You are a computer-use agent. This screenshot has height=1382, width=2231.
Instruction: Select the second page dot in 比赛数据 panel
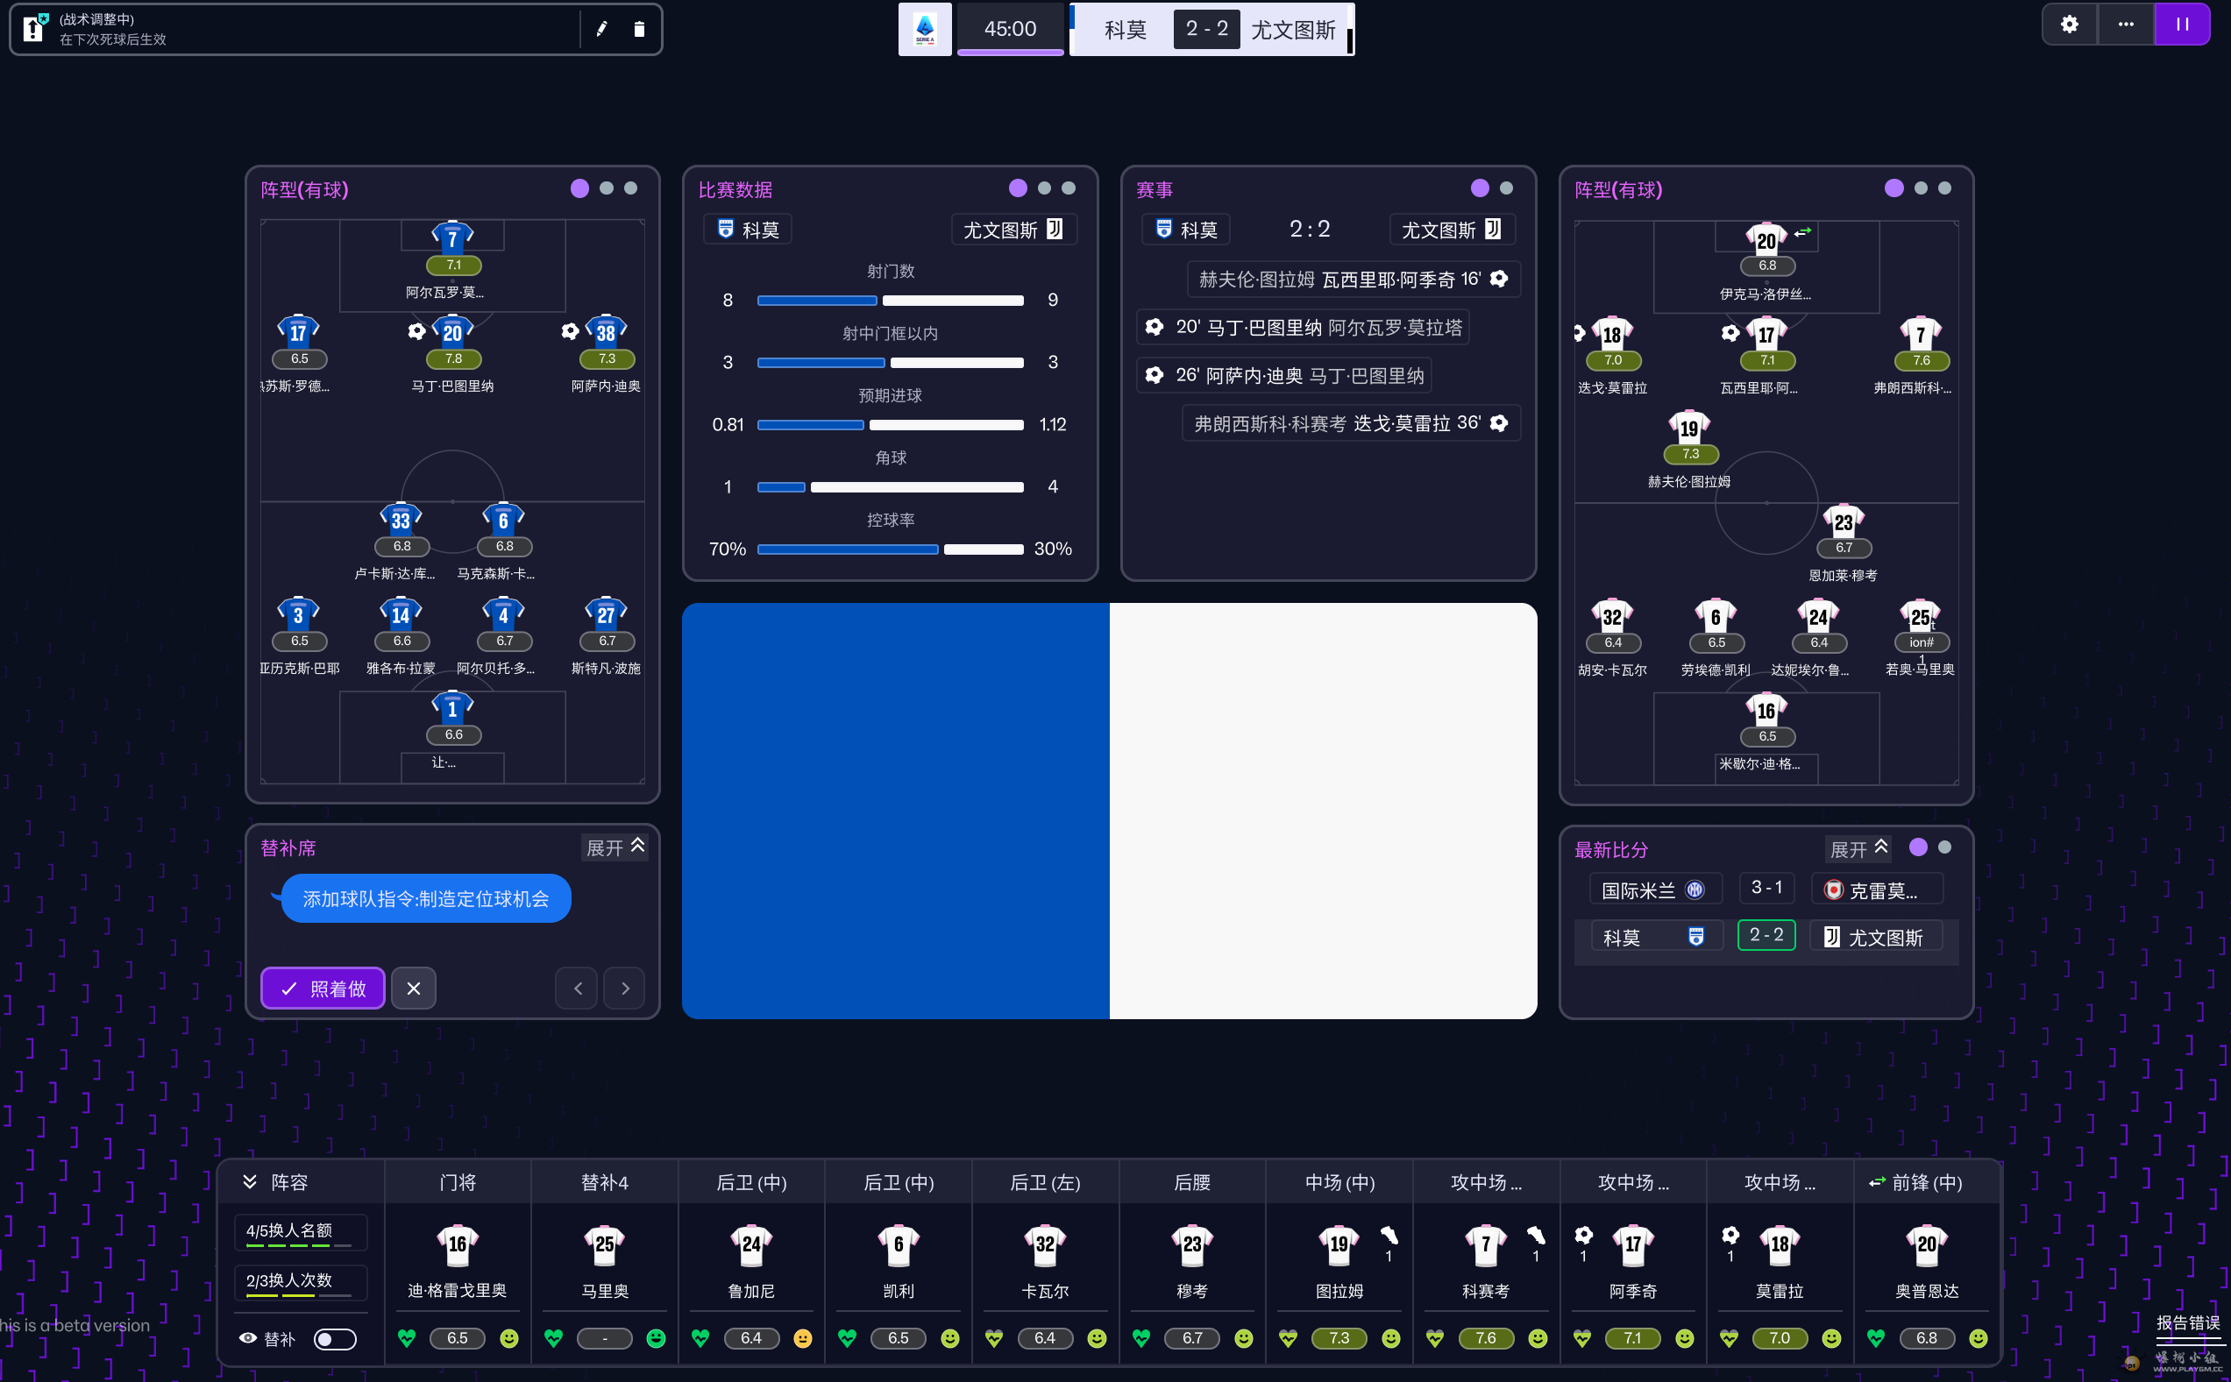coord(1044,188)
